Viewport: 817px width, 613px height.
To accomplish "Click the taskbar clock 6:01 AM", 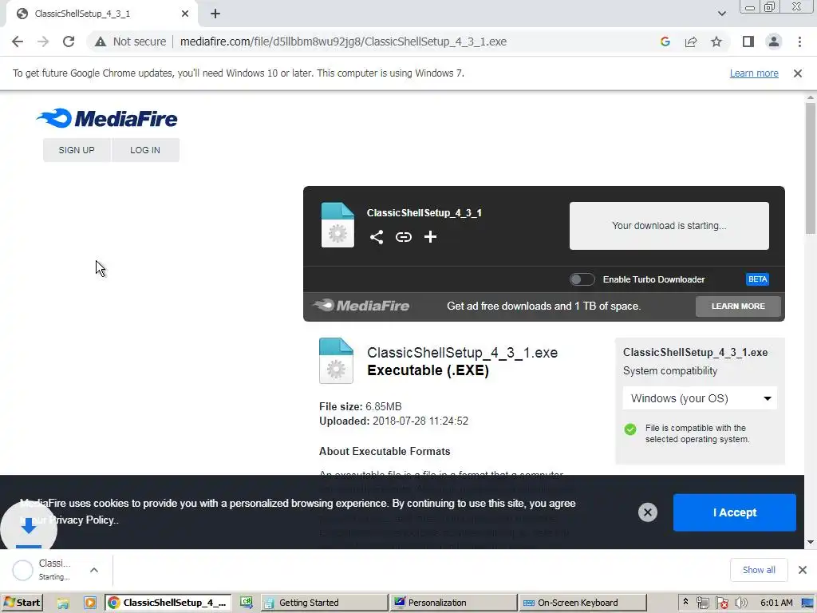I will coord(776,603).
